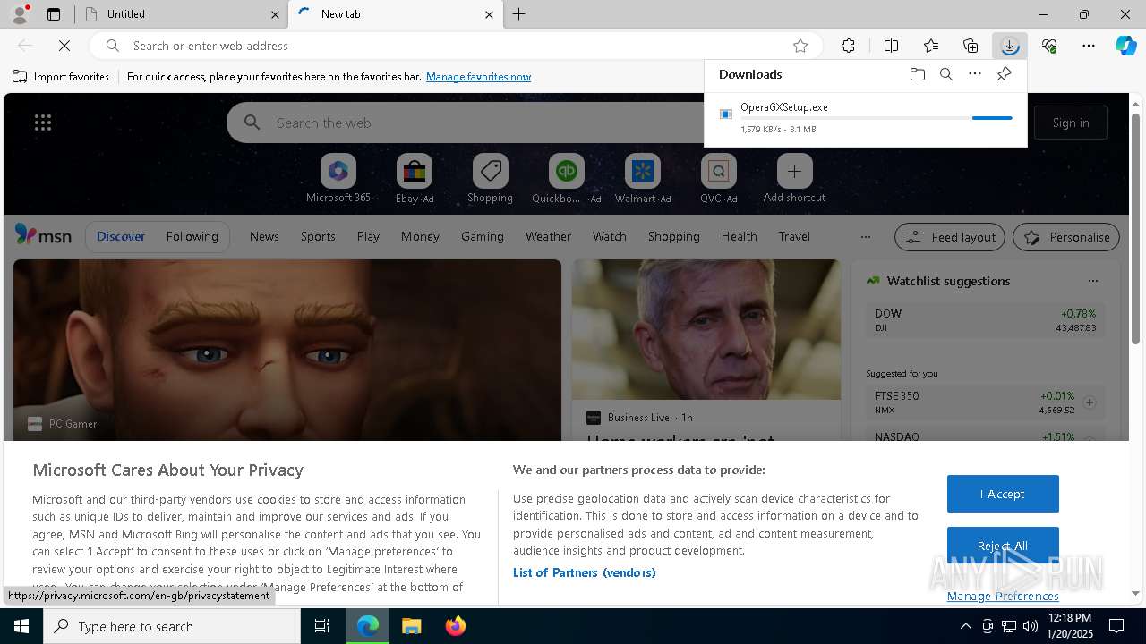
Task: Stop loading the page
Action: (64, 46)
